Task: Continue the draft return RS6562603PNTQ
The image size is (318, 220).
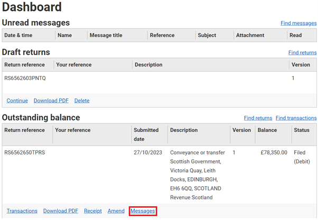Action: [17, 100]
